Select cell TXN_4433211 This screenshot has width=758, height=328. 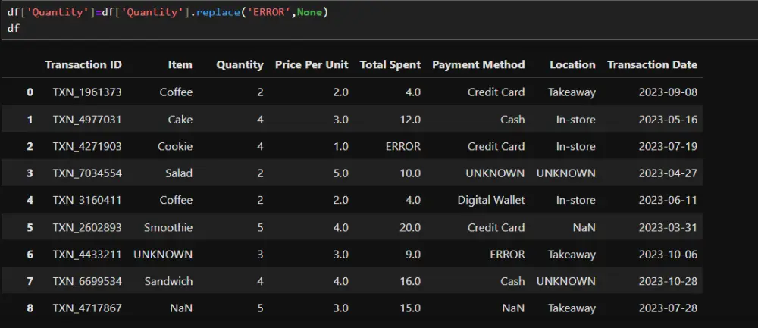[x=87, y=254]
